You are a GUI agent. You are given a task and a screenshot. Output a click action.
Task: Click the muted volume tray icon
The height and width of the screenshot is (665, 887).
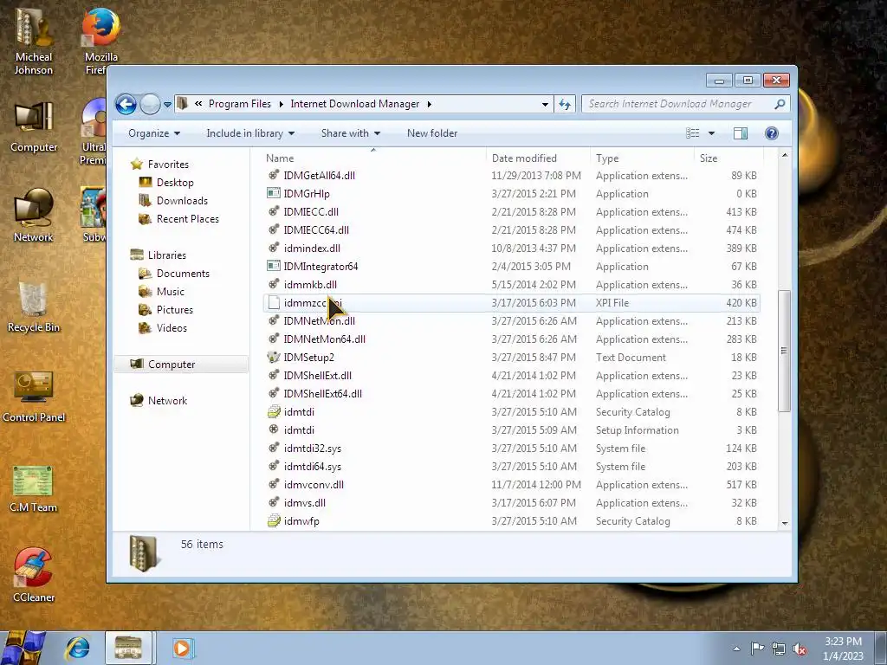[x=800, y=649]
